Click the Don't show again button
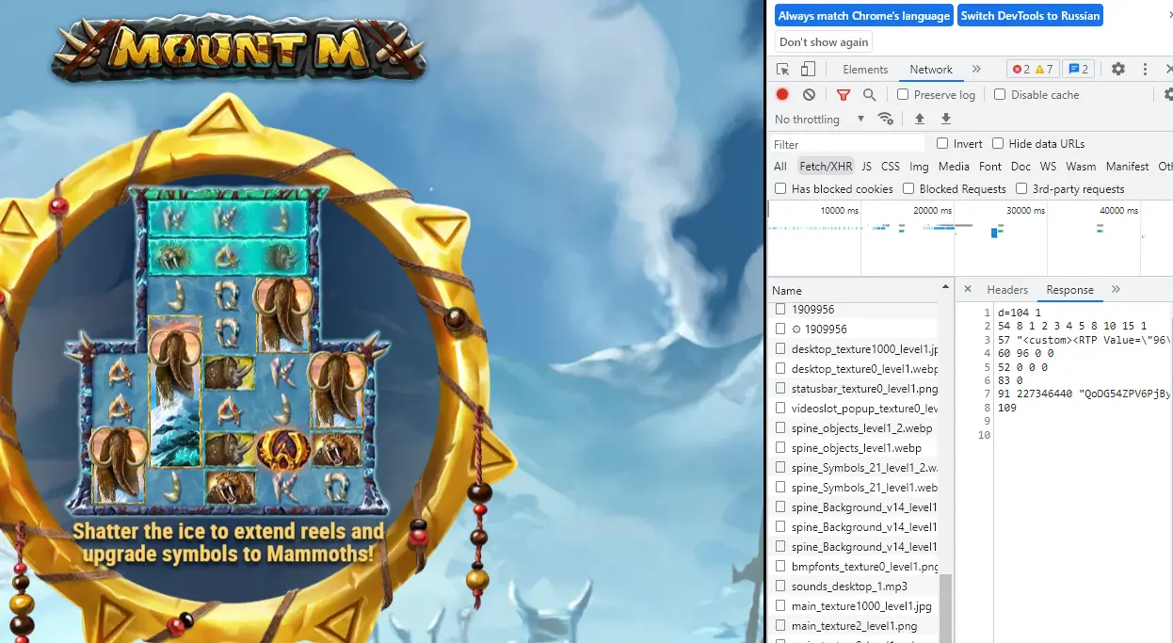The image size is (1173, 643). coord(824,42)
